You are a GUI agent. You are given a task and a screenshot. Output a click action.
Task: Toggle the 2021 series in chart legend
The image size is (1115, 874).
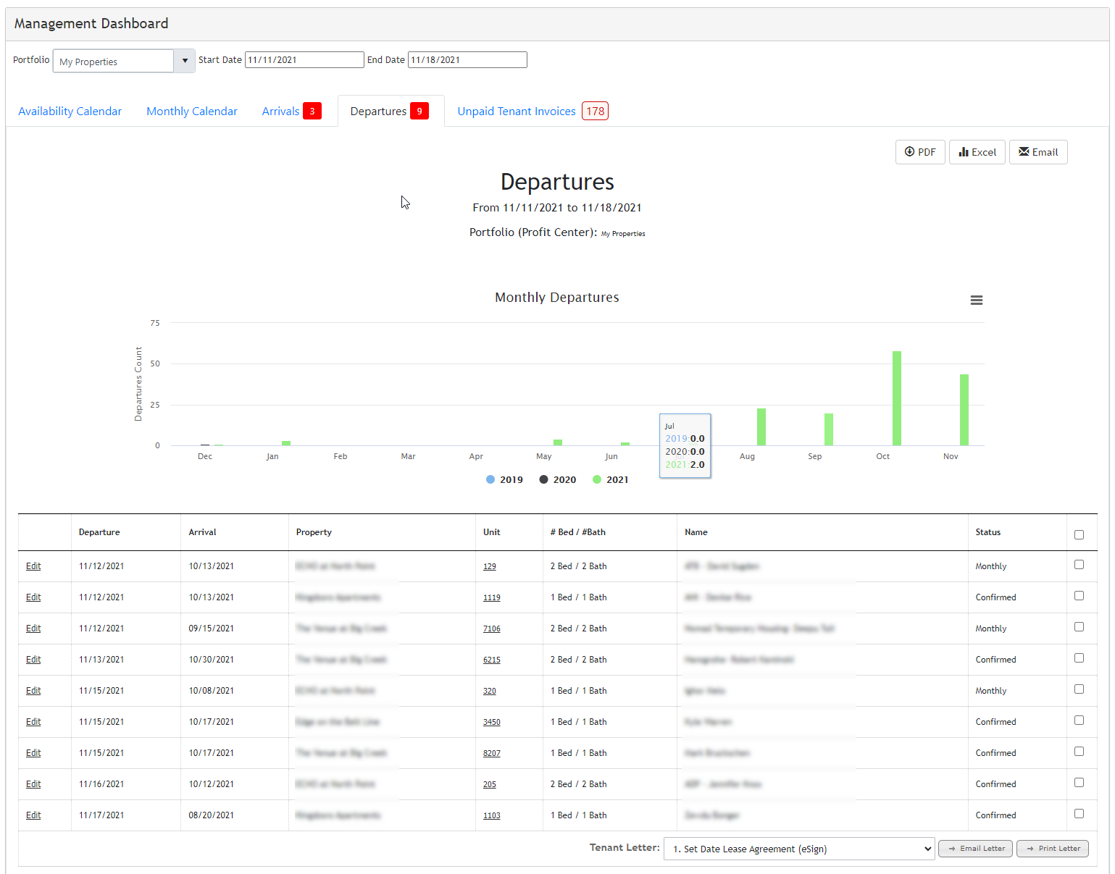coord(611,479)
